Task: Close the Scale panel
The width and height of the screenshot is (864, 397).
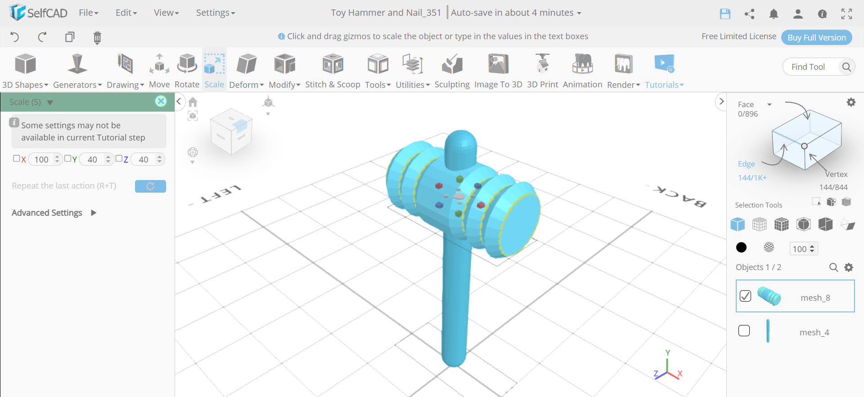Action: [161, 101]
